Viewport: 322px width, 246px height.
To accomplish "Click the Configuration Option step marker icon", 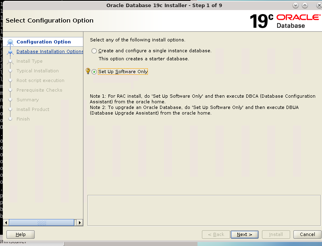I will pos(10,42).
